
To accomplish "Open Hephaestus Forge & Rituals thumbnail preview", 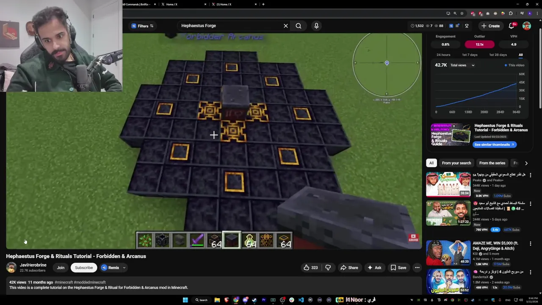I will (x=451, y=135).
